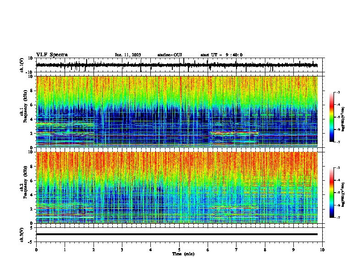The height and width of the screenshot is (280, 363).
Task: Click the '-3' label on ch.2 color bar
Action: click(x=338, y=168)
